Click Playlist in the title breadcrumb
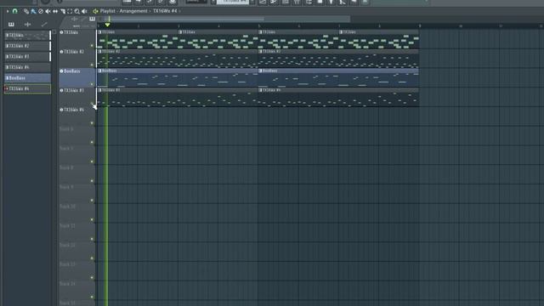This screenshot has width=544, height=306. click(x=107, y=11)
